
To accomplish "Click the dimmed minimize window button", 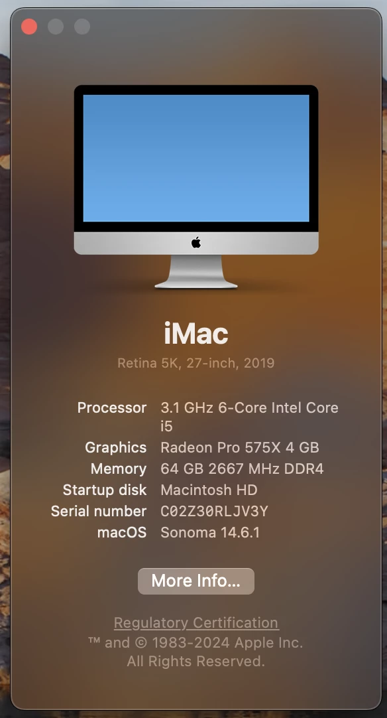I will click(56, 27).
